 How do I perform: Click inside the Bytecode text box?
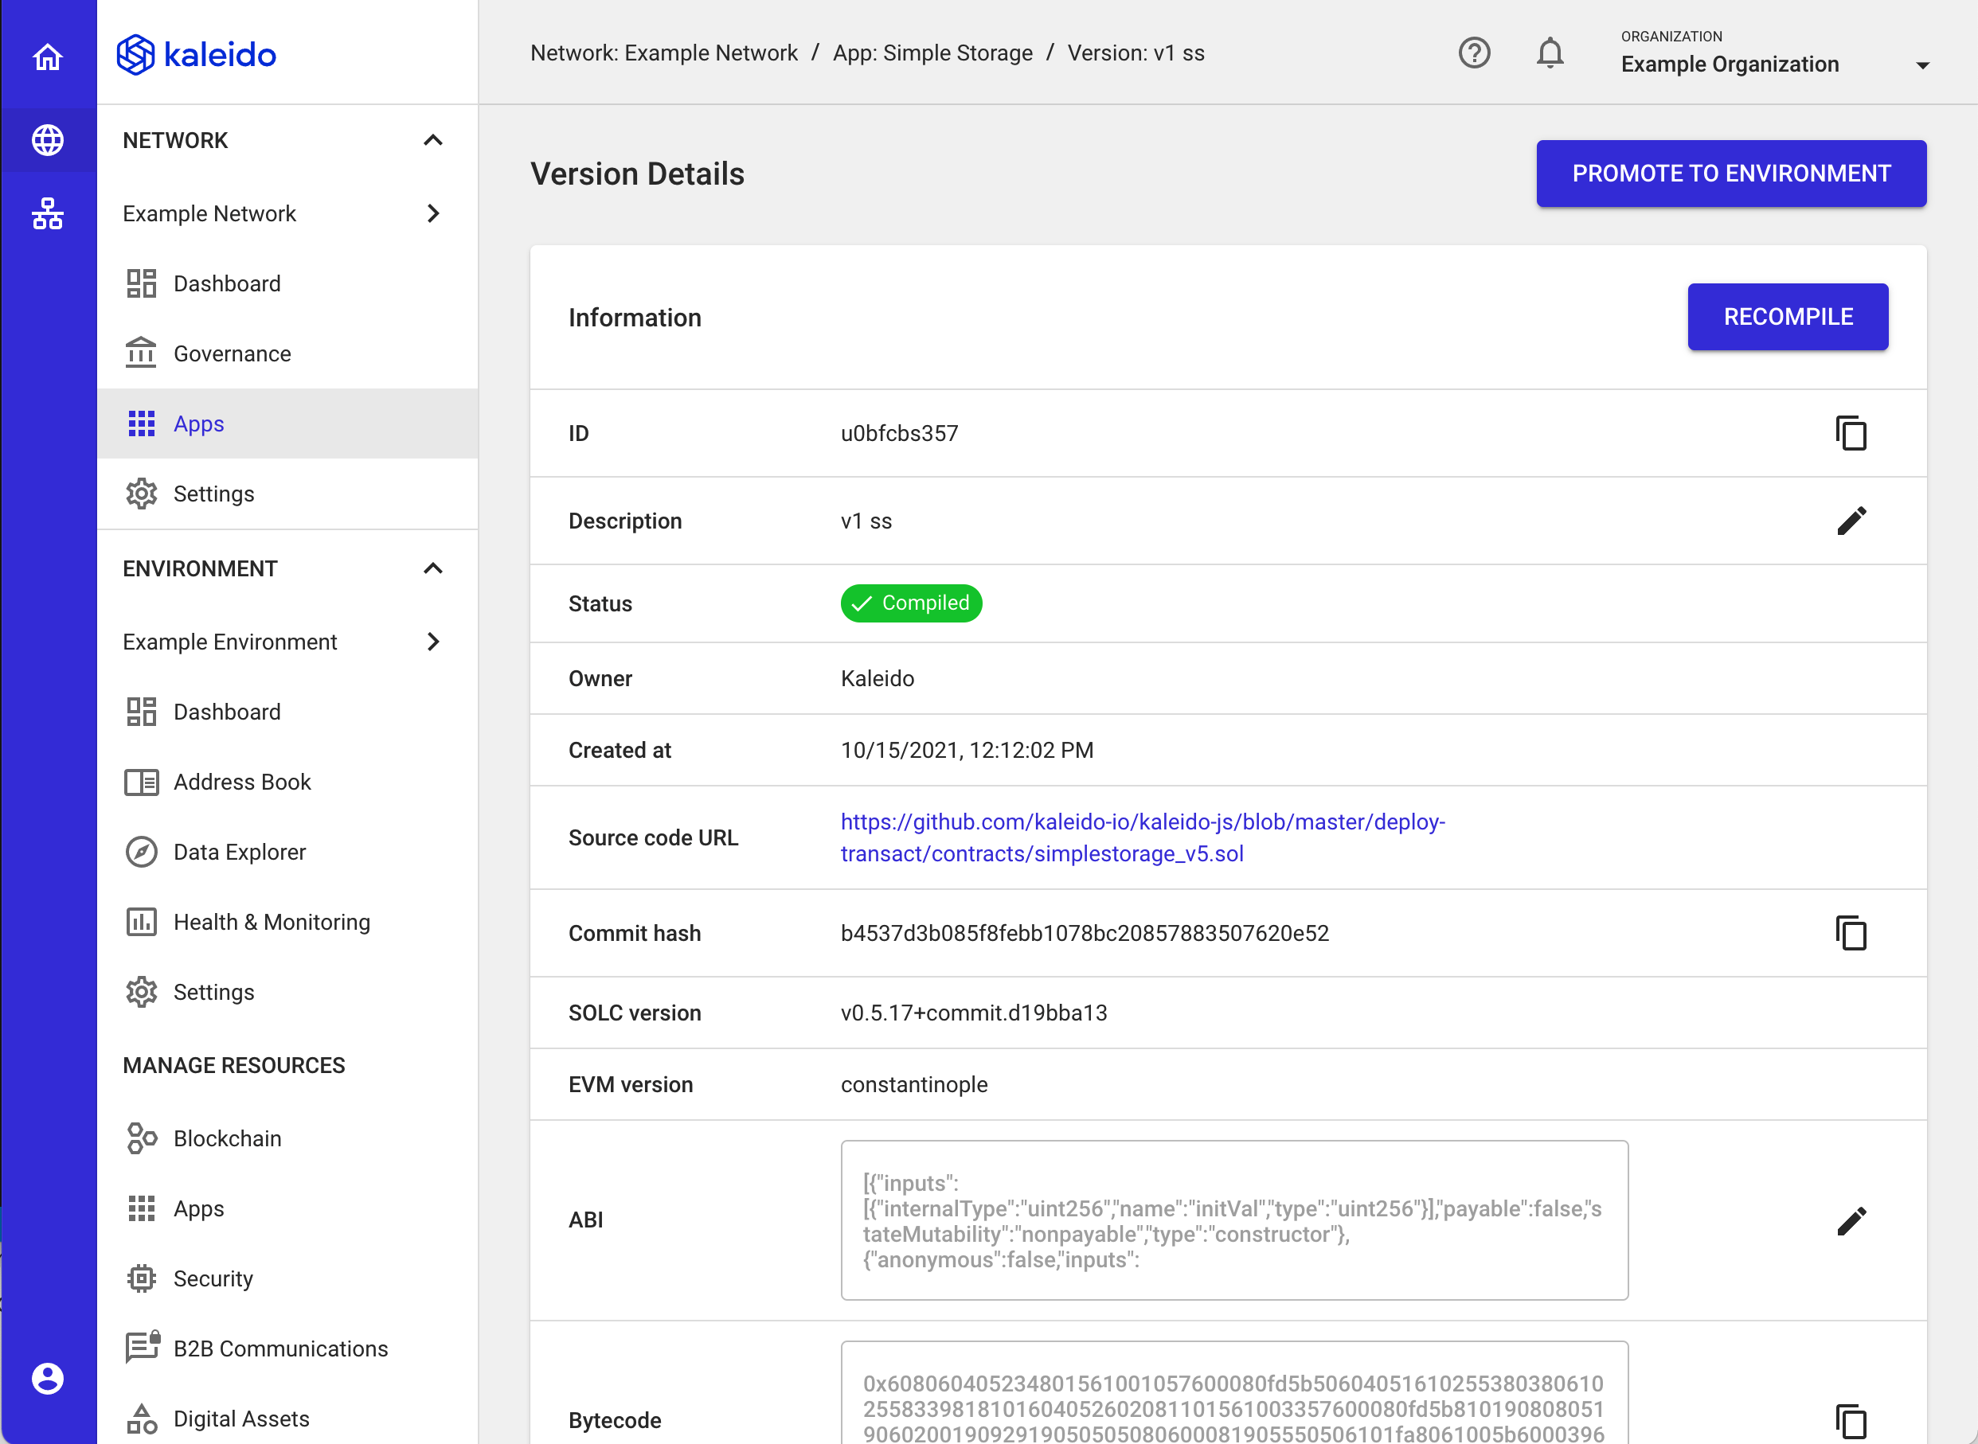click(x=1233, y=1392)
